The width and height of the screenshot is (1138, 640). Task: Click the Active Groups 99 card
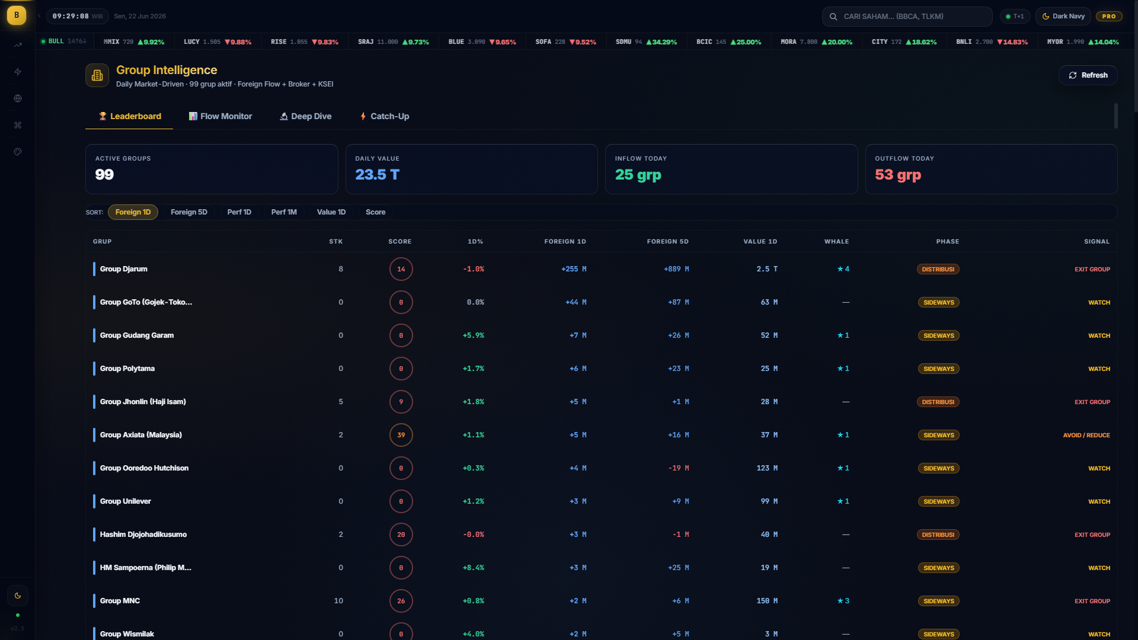pyautogui.click(x=212, y=169)
